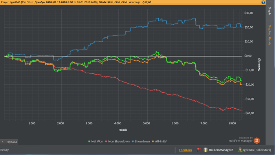This screenshot has height=155, width=275.
Task: Click the -$40,00 axis label
Action: pyautogui.click(x=249, y=113)
